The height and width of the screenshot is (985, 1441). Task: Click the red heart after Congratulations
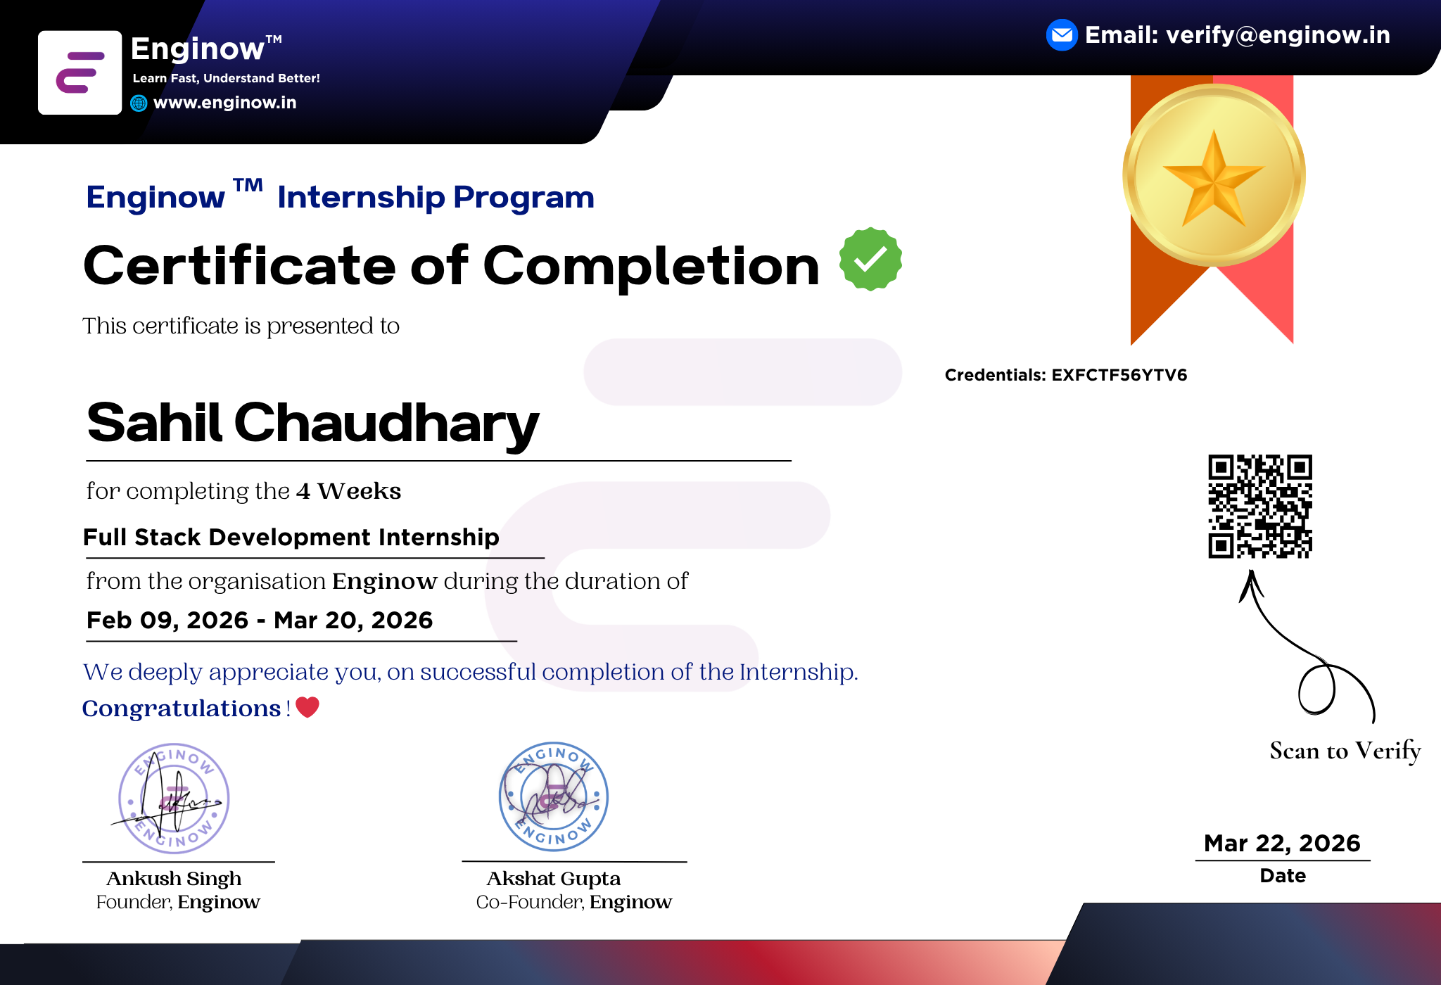[x=307, y=706]
